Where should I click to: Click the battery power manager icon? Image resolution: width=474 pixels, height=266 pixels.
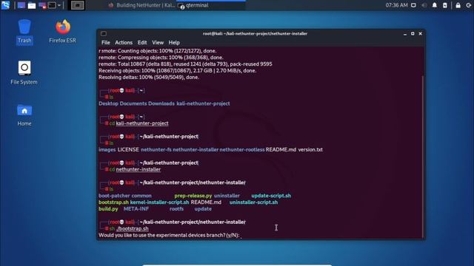(x=444, y=5)
